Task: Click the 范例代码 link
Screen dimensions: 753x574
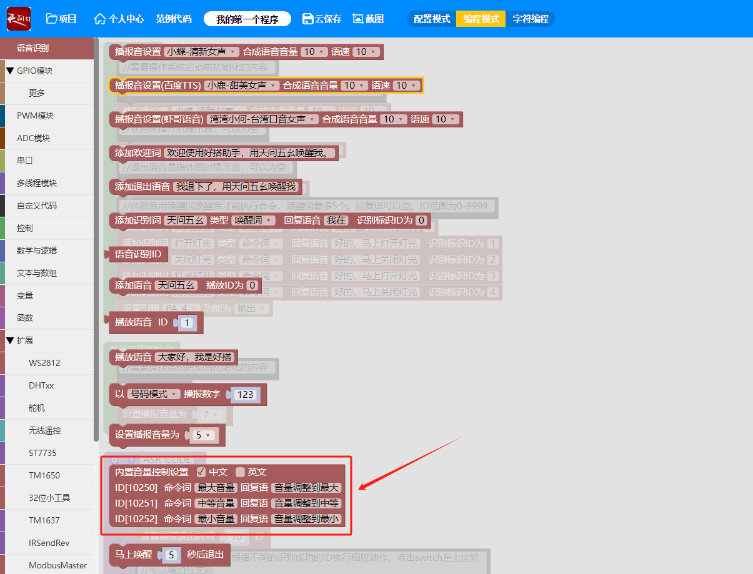Action: pyautogui.click(x=174, y=19)
